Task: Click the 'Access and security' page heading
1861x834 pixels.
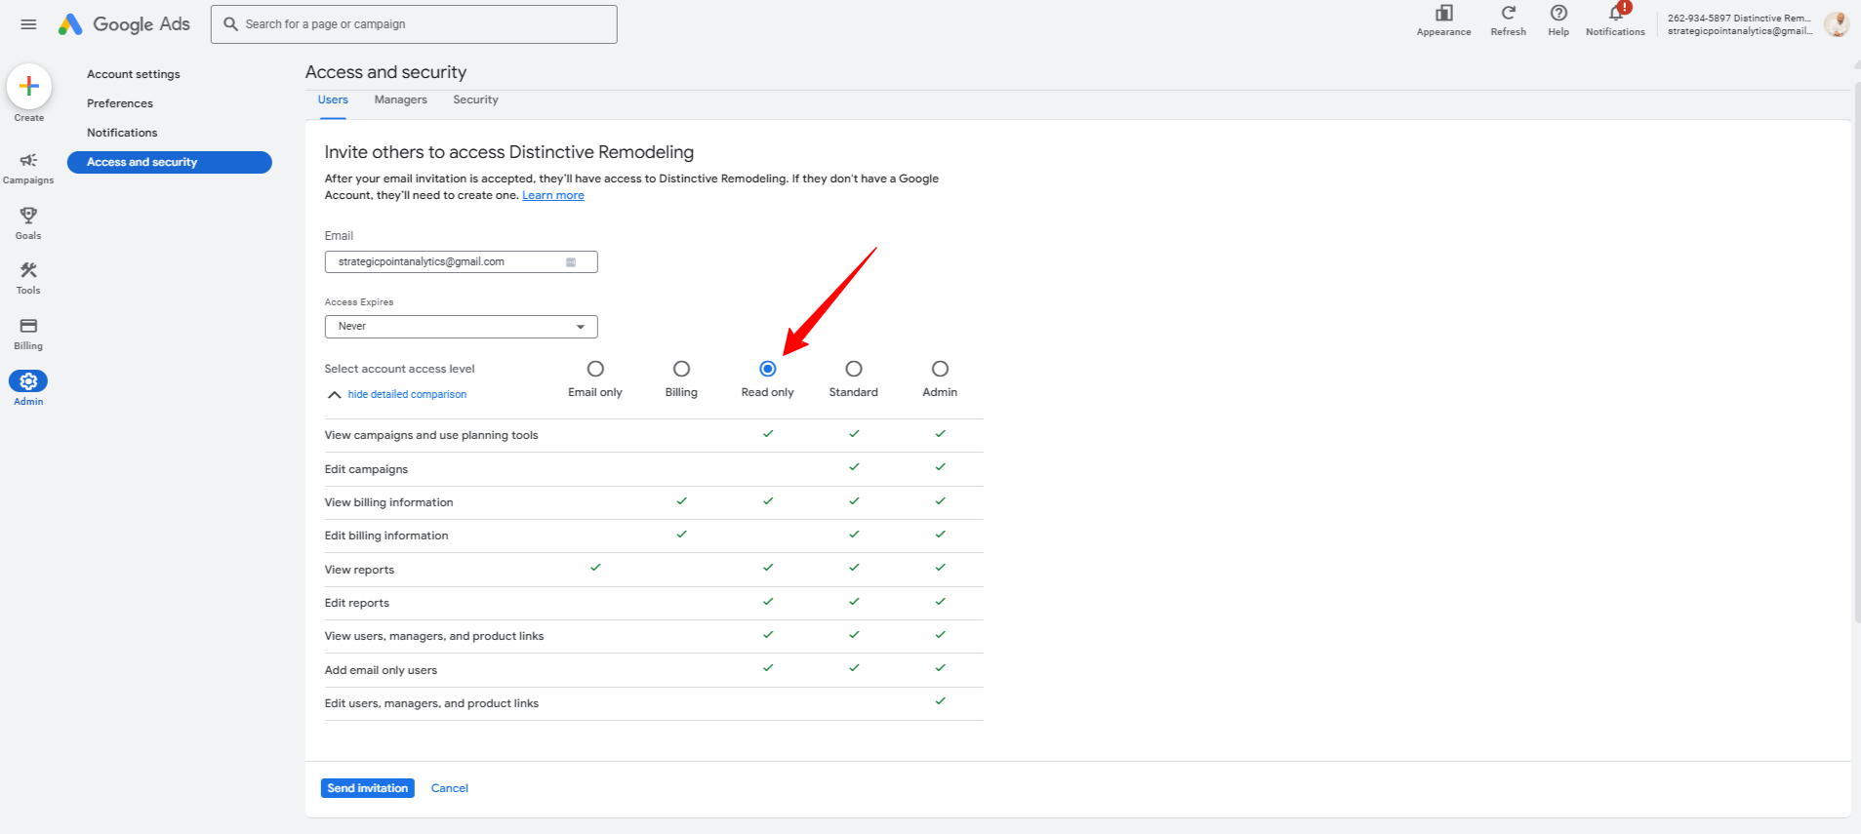Action: 385,72
